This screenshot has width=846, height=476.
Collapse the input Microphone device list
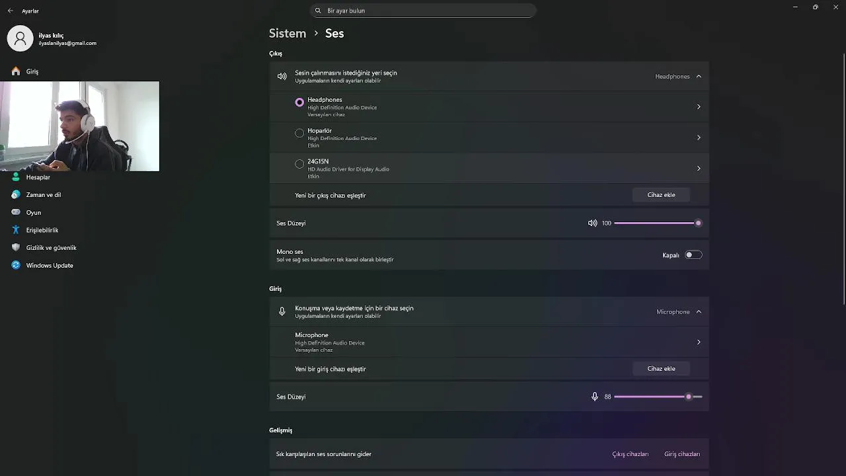point(699,312)
